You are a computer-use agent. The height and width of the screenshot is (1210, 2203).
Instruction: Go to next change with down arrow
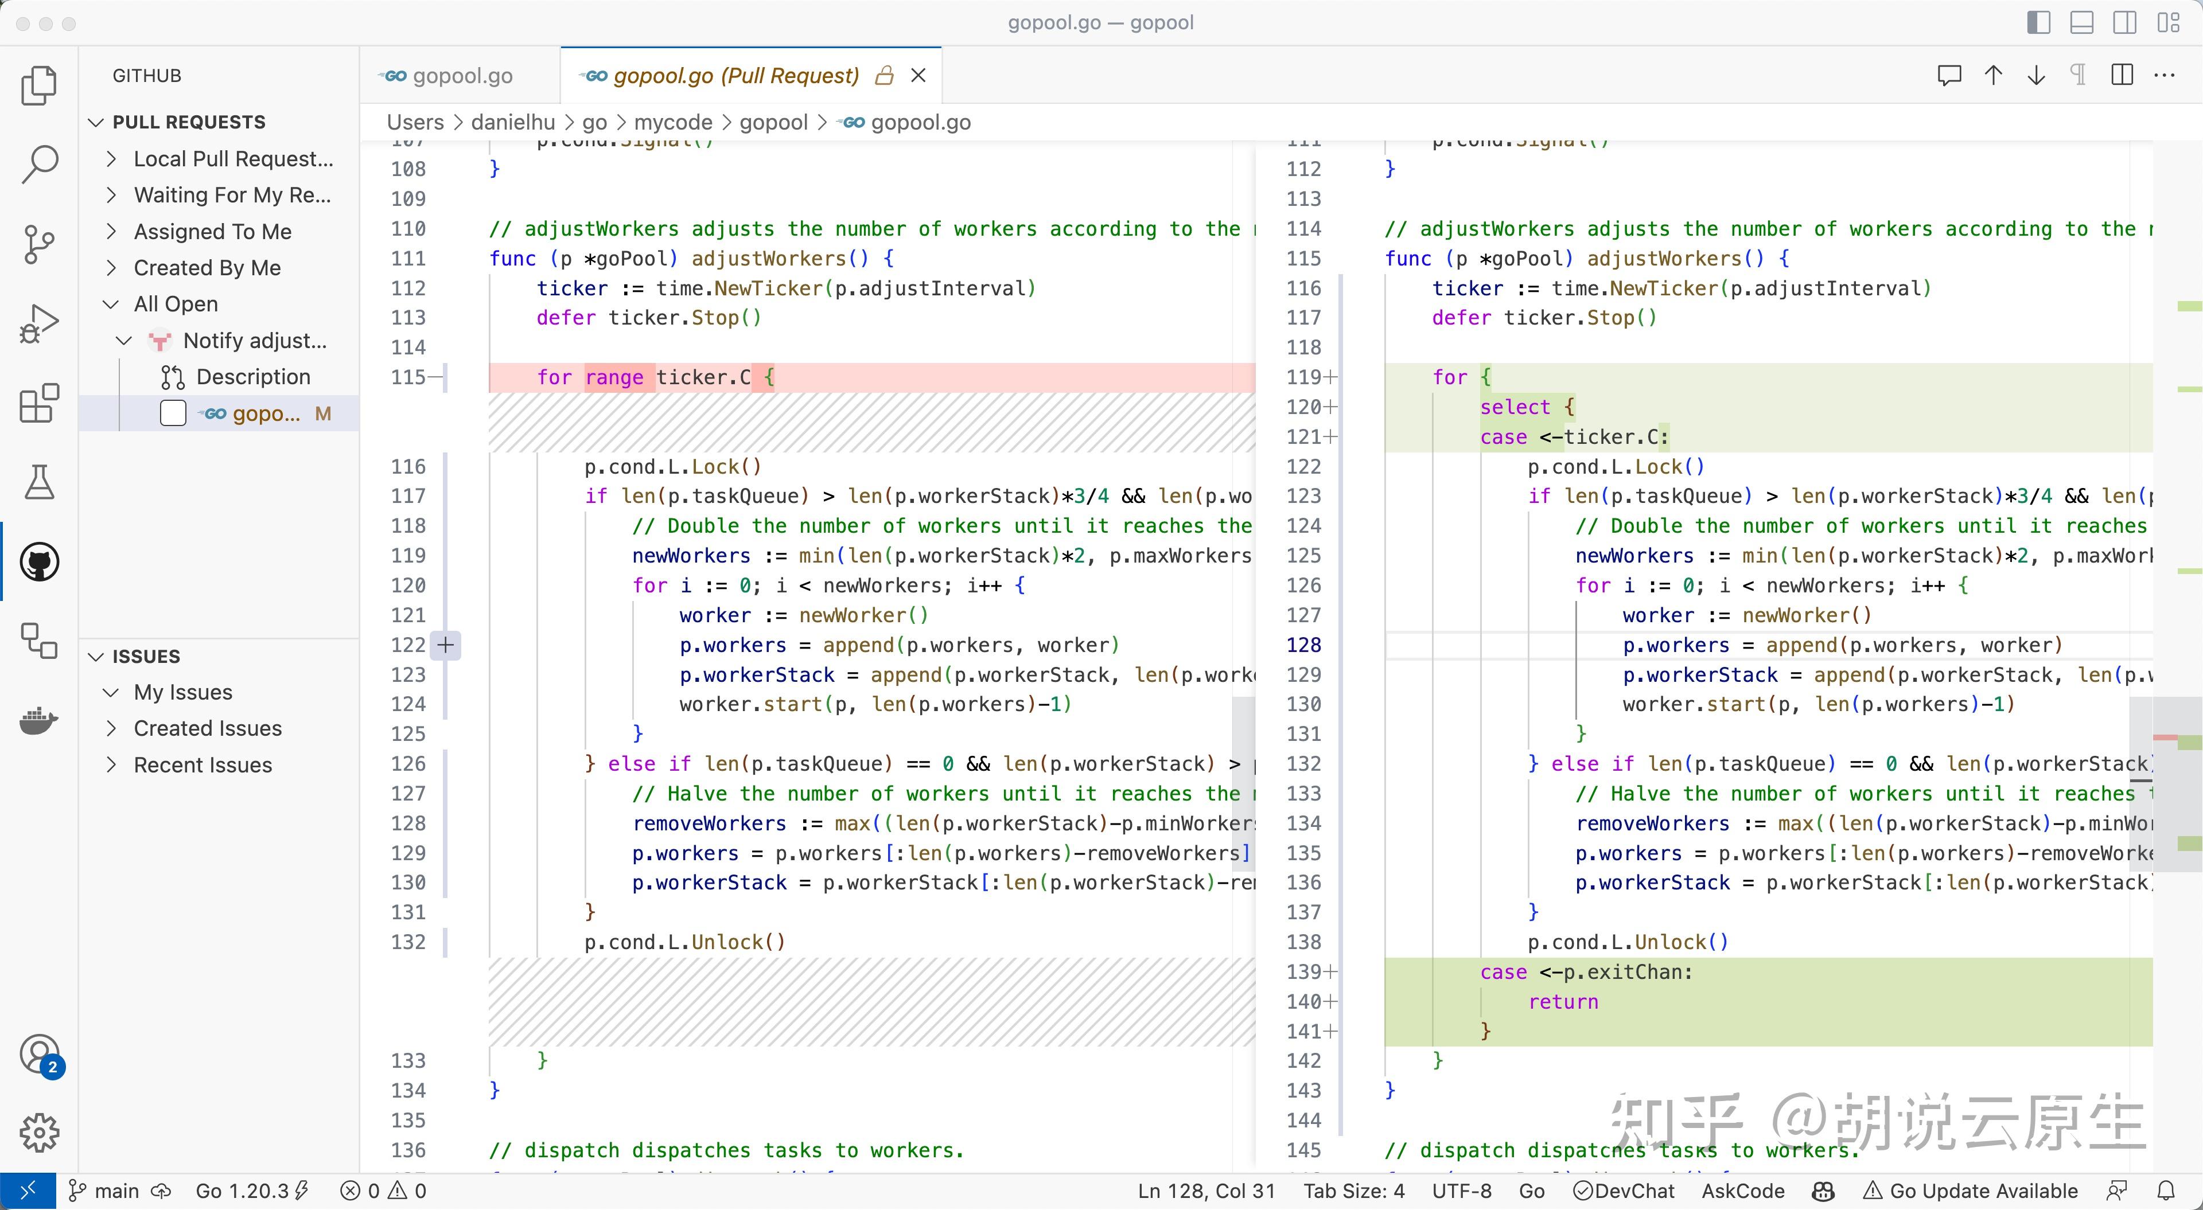(x=2036, y=75)
